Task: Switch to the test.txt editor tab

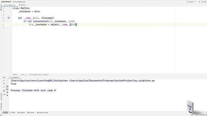Action: 23,5
